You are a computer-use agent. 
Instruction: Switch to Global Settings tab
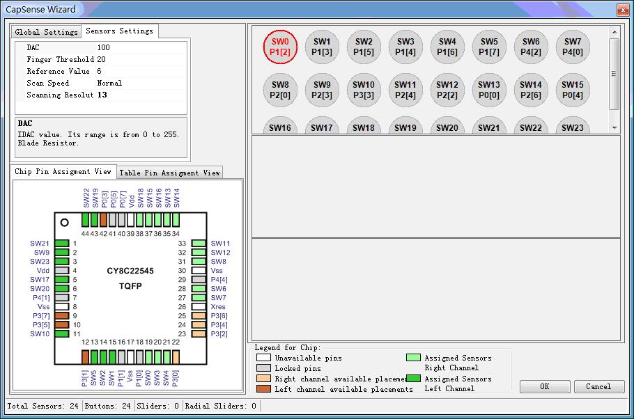tap(47, 32)
